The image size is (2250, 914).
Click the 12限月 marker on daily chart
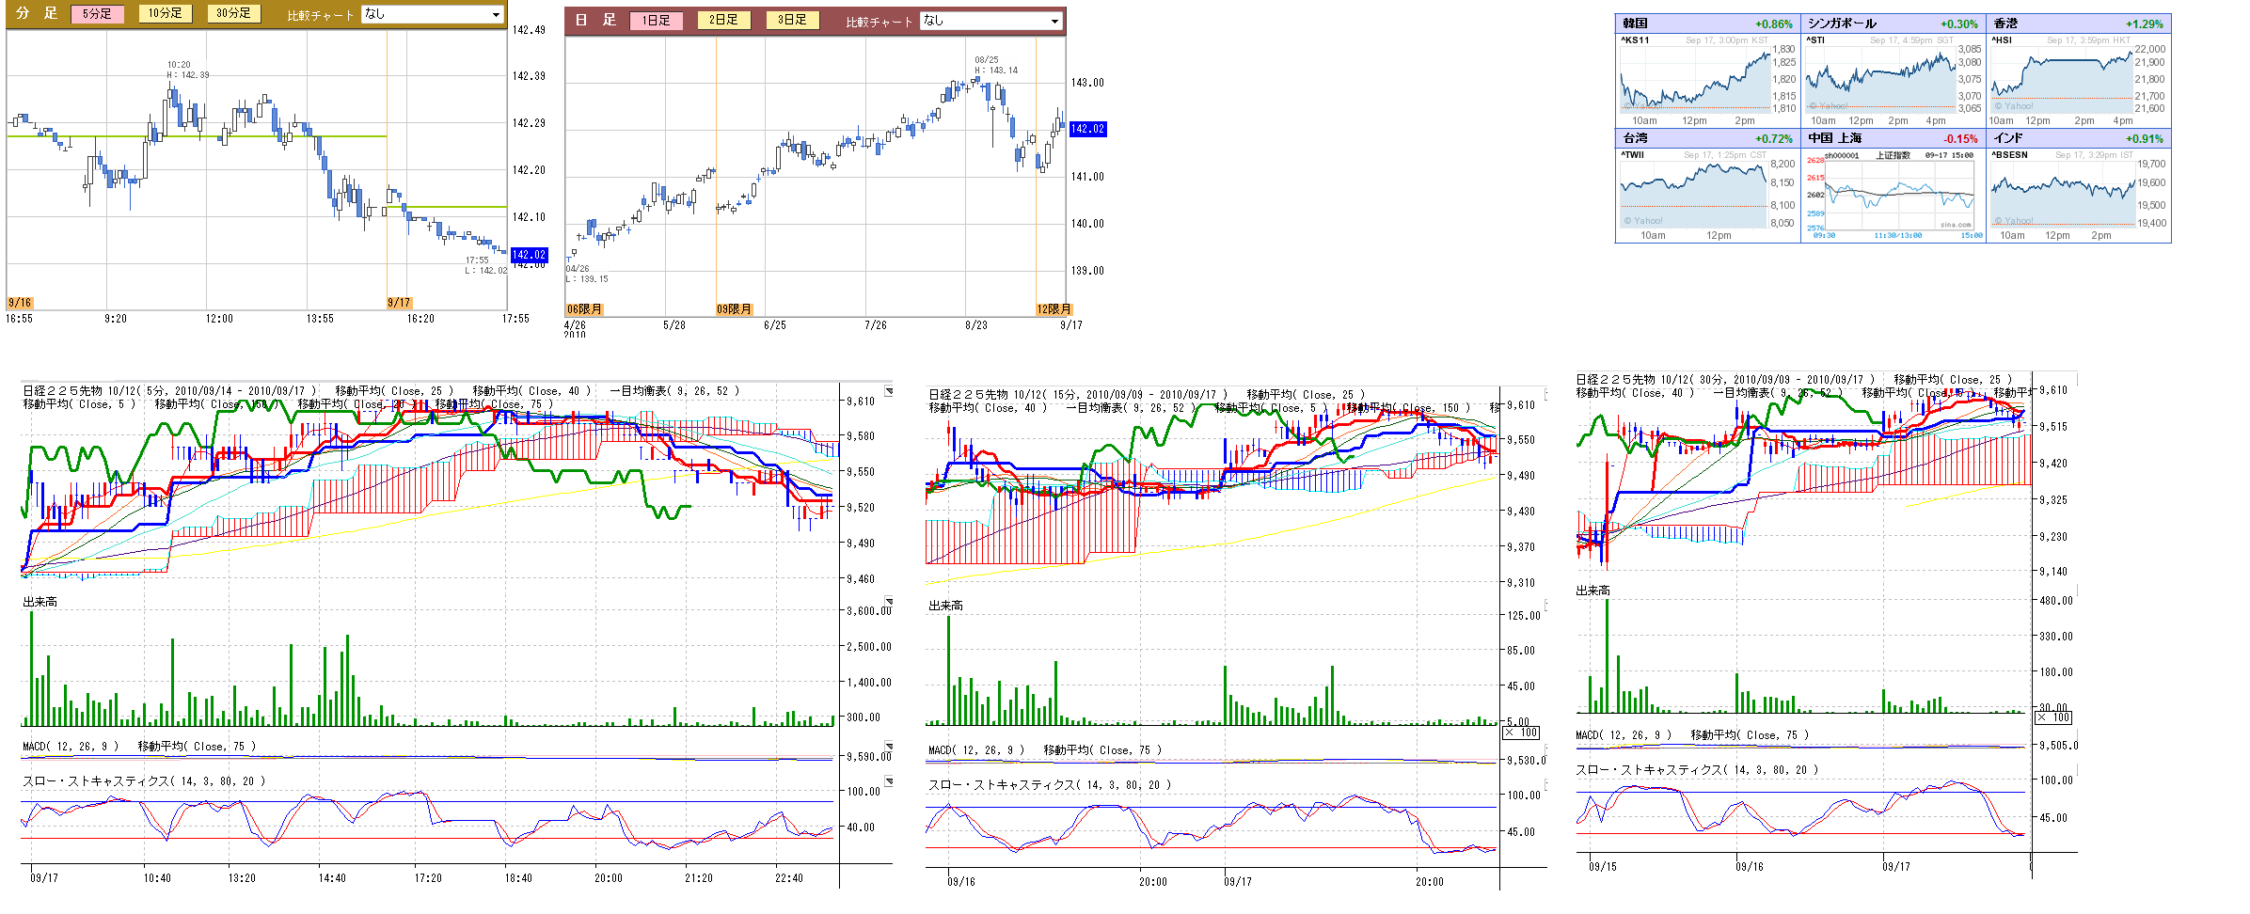coord(1054,309)
